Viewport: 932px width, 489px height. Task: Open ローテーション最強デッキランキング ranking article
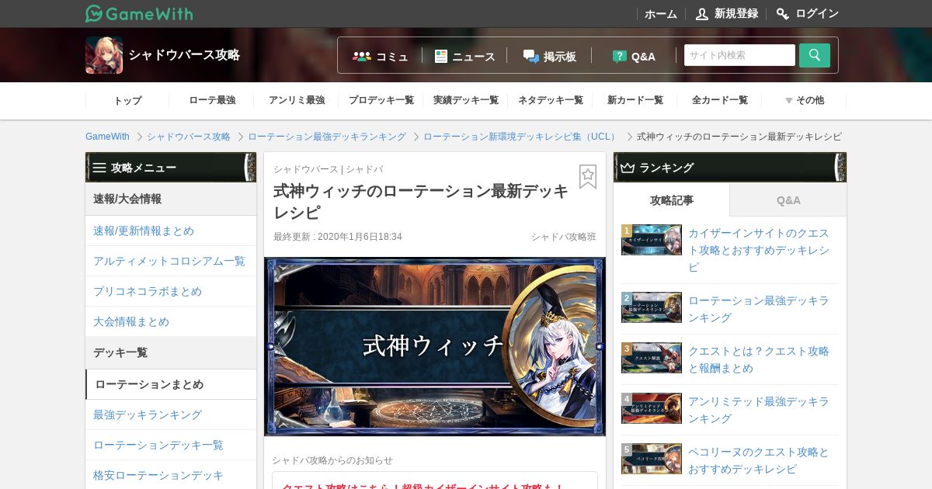[x=759, y=309]
